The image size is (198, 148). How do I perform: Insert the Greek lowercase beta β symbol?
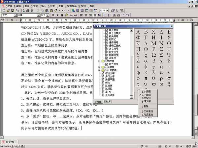[x=154, y=61]
